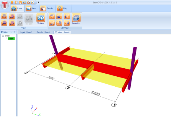The height and width of the screenshot is (117, 171).
Task: Select the Front view cube icon
Action: [59, 16]
